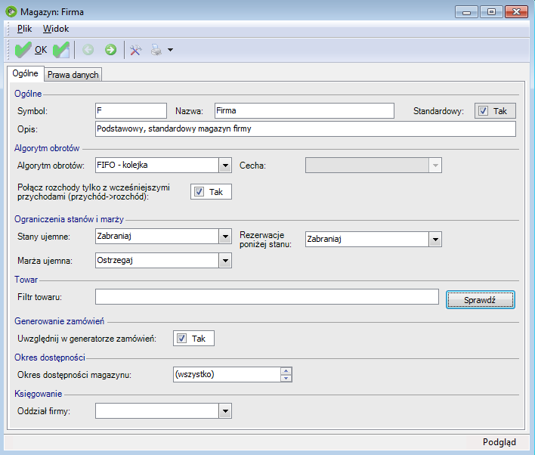Expand the Oddział firmy dropdown
535x455 pixels.
[x=225, y=411]
